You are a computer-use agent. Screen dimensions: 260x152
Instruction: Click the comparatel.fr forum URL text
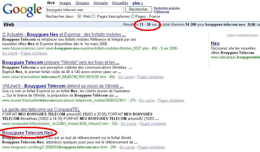point(55,124)
